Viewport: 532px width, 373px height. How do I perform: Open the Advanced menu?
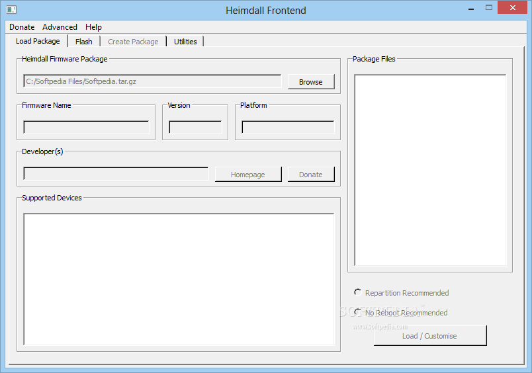[x=60, y=27]
